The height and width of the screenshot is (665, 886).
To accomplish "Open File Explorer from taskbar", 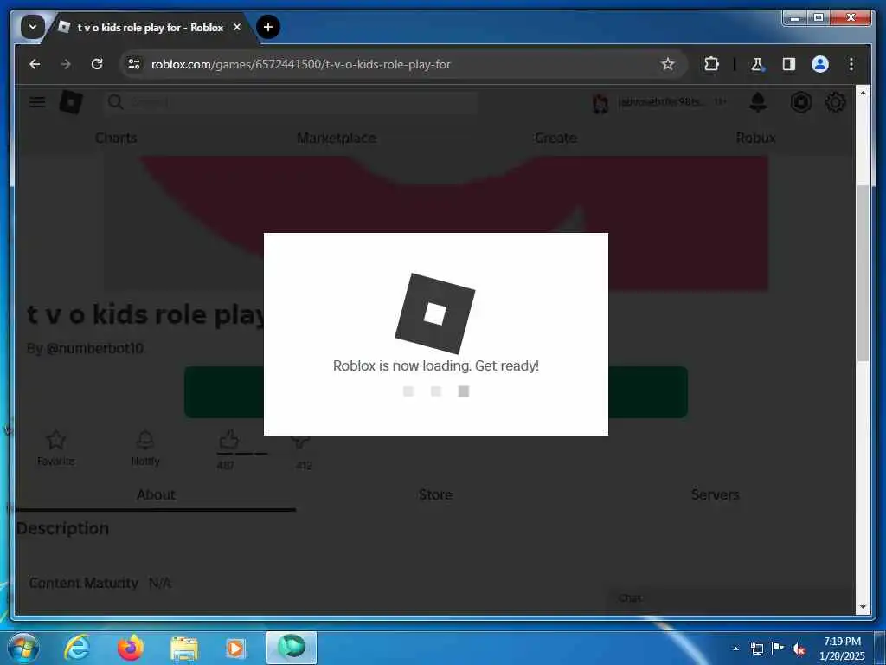I will [x=184, y=648].
